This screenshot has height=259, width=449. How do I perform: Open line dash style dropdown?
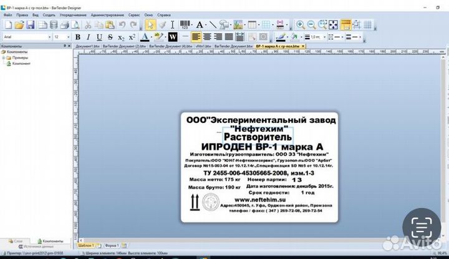(x=342, y=37)
